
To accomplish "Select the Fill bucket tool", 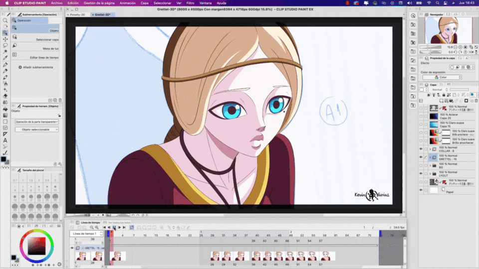I will [x=5, y=109].
